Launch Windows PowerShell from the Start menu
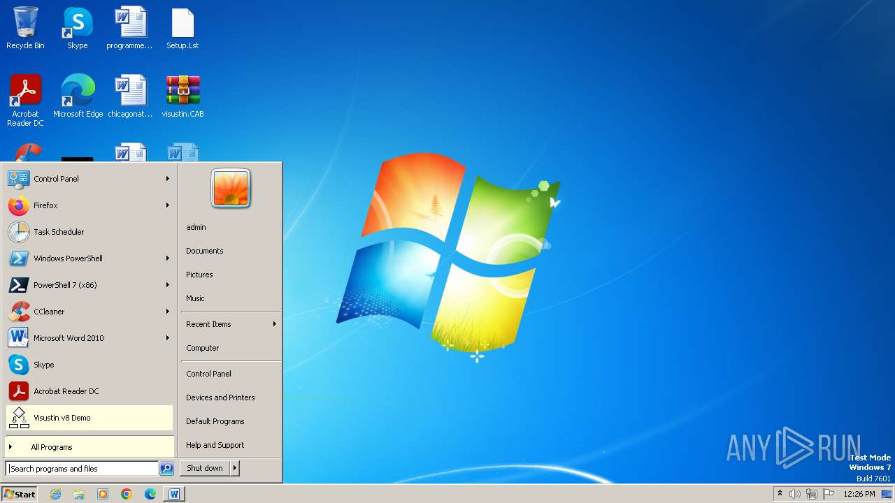 (89, 258)
